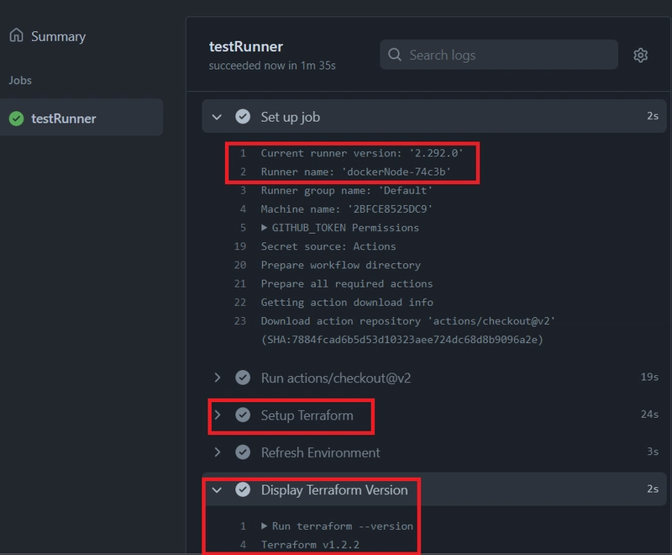Collapse the Set up job step

[x=218, y=117]
